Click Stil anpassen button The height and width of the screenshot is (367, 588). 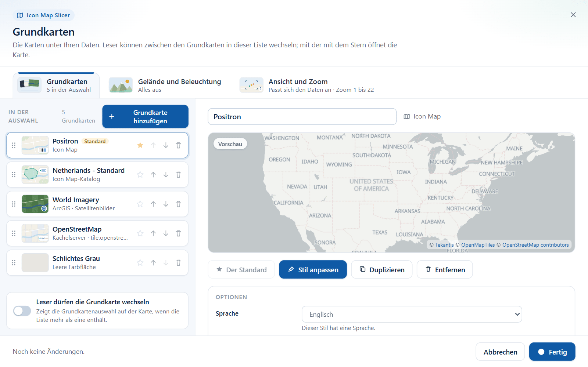click(313, 270)
